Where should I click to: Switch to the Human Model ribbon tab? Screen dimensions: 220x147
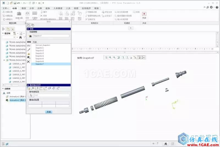point(58,8)
